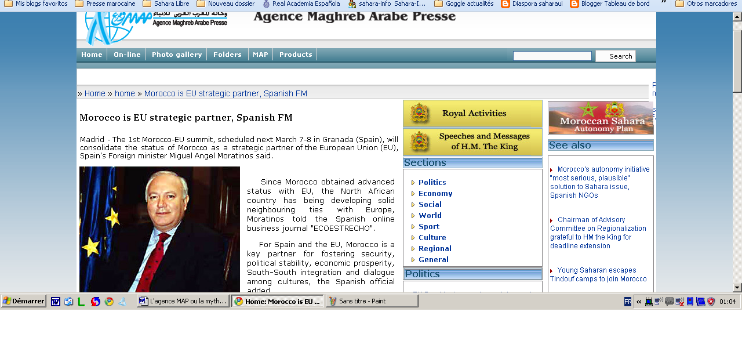Open the Blogger Tableau de bord bookmark
Screen dimensions: 742x348
(610, 3)
